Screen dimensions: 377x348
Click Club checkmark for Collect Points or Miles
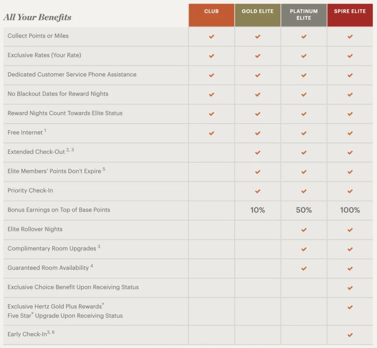(211, 36)
